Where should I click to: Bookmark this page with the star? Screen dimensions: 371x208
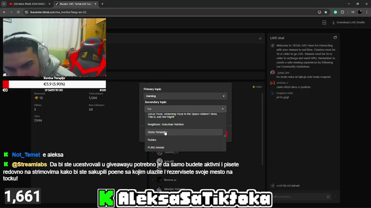pyautogui.click(x=326, y=12)
